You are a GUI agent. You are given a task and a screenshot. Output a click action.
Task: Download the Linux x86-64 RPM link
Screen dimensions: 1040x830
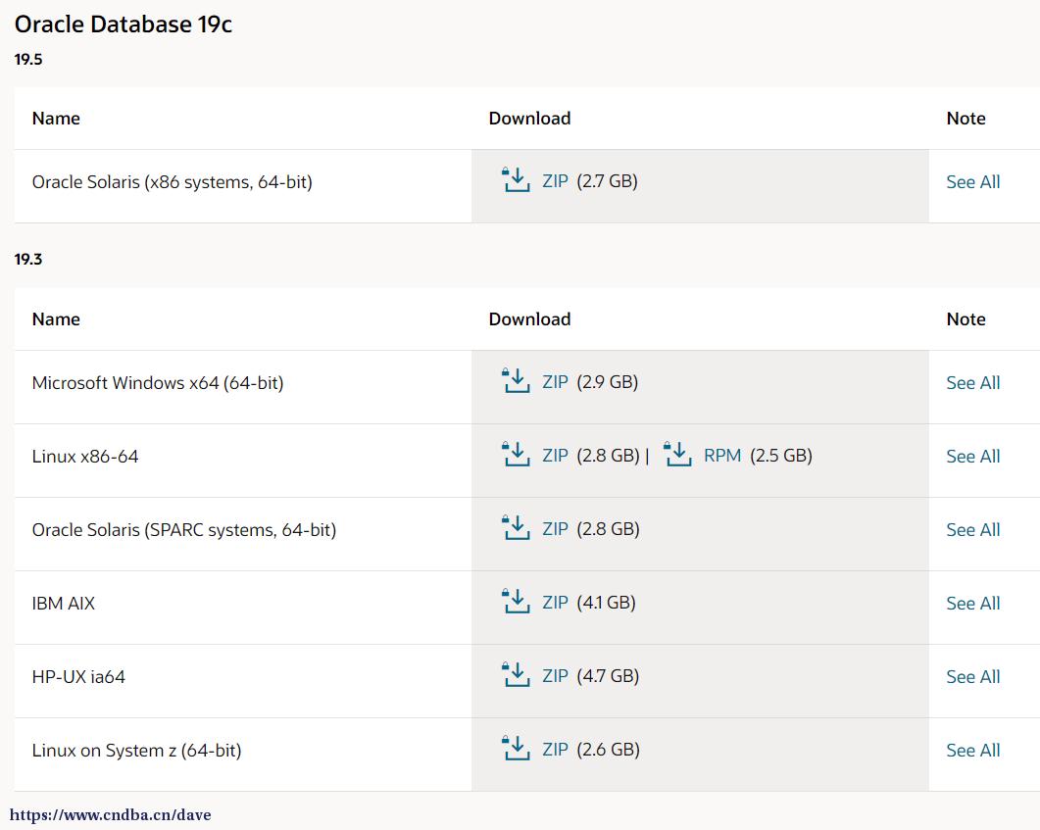pyautogui.click(x=722, y=456)
